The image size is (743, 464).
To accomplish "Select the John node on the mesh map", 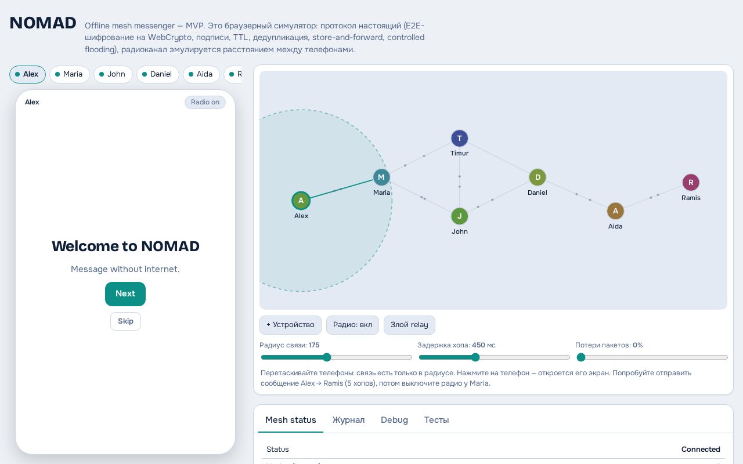I will pos(459,216).
